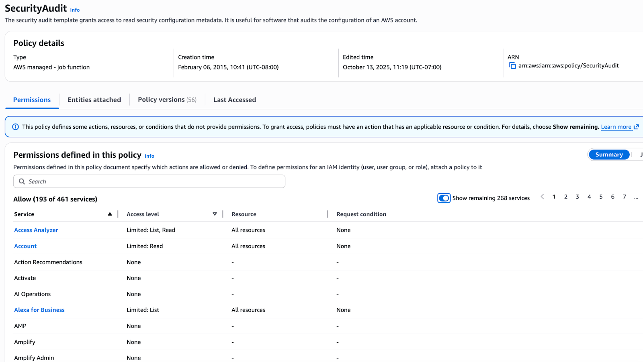The image size is (643, 362).
Task: Click the info circle icon in the blue banner
Action: [16, 127]
